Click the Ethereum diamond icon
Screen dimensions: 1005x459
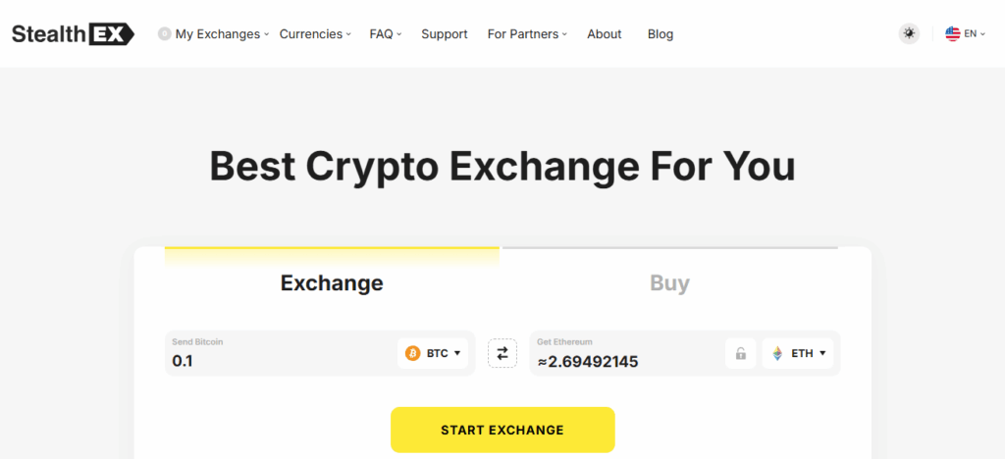(x=777, y=353)
